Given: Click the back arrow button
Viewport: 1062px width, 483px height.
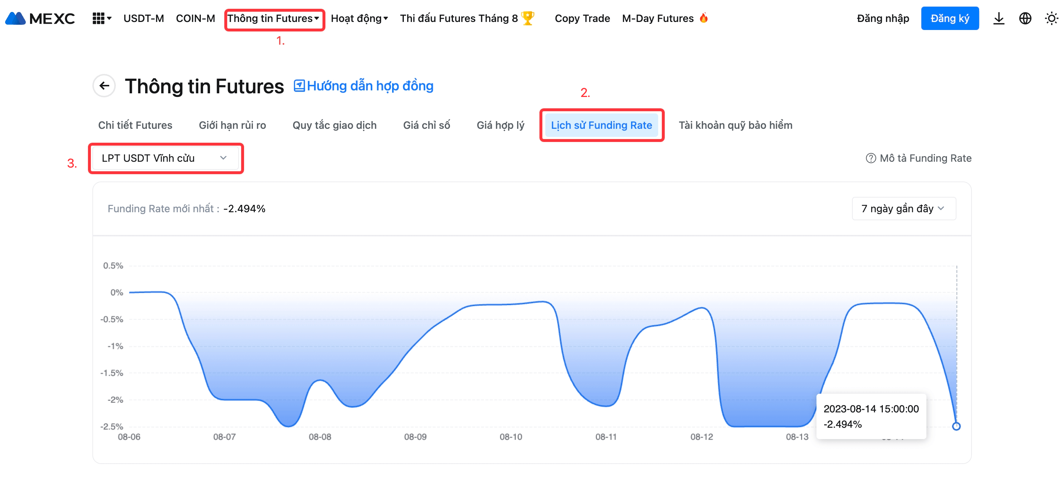Looking at the screenshot, I should coord(104,86).
